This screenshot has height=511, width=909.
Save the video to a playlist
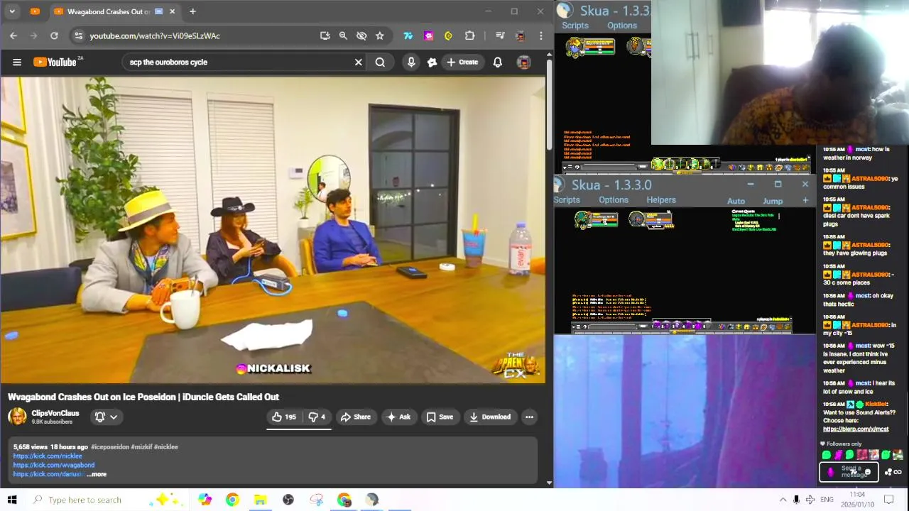(440, 417)
